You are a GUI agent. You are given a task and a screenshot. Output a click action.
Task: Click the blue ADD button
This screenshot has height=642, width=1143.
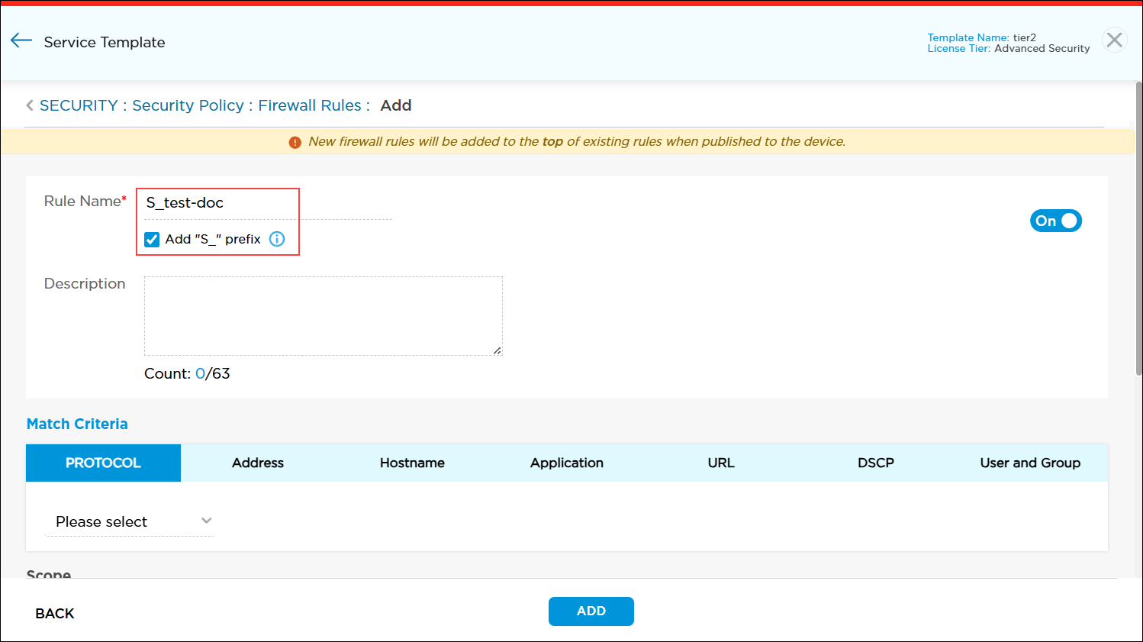(591, 611)
